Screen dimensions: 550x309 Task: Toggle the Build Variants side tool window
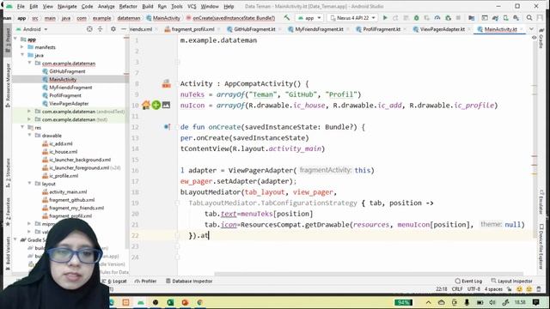point(8,253)
